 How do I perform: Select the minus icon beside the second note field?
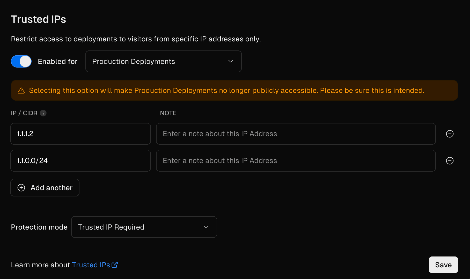tap(450, 161)
